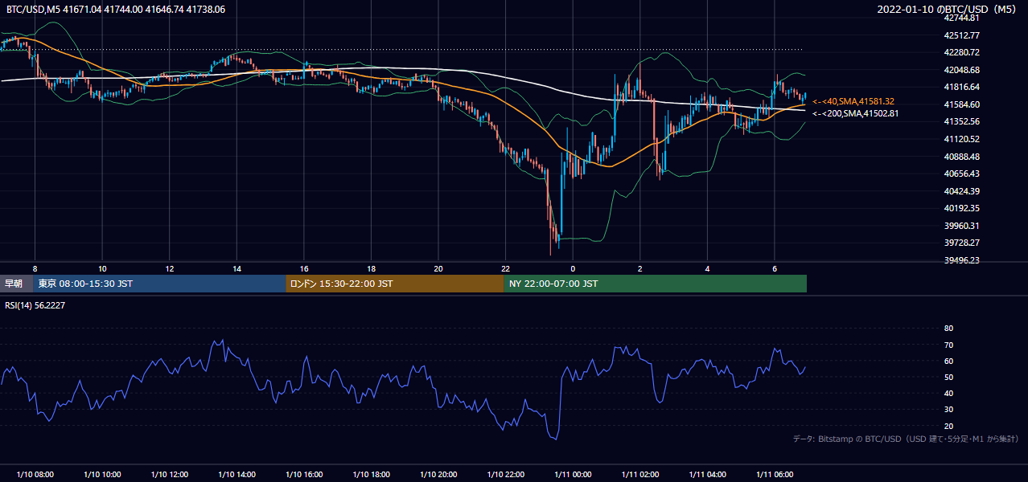
Task: Click the white '<-<200,SMA,41502.81' label
Action: point(856,114)
